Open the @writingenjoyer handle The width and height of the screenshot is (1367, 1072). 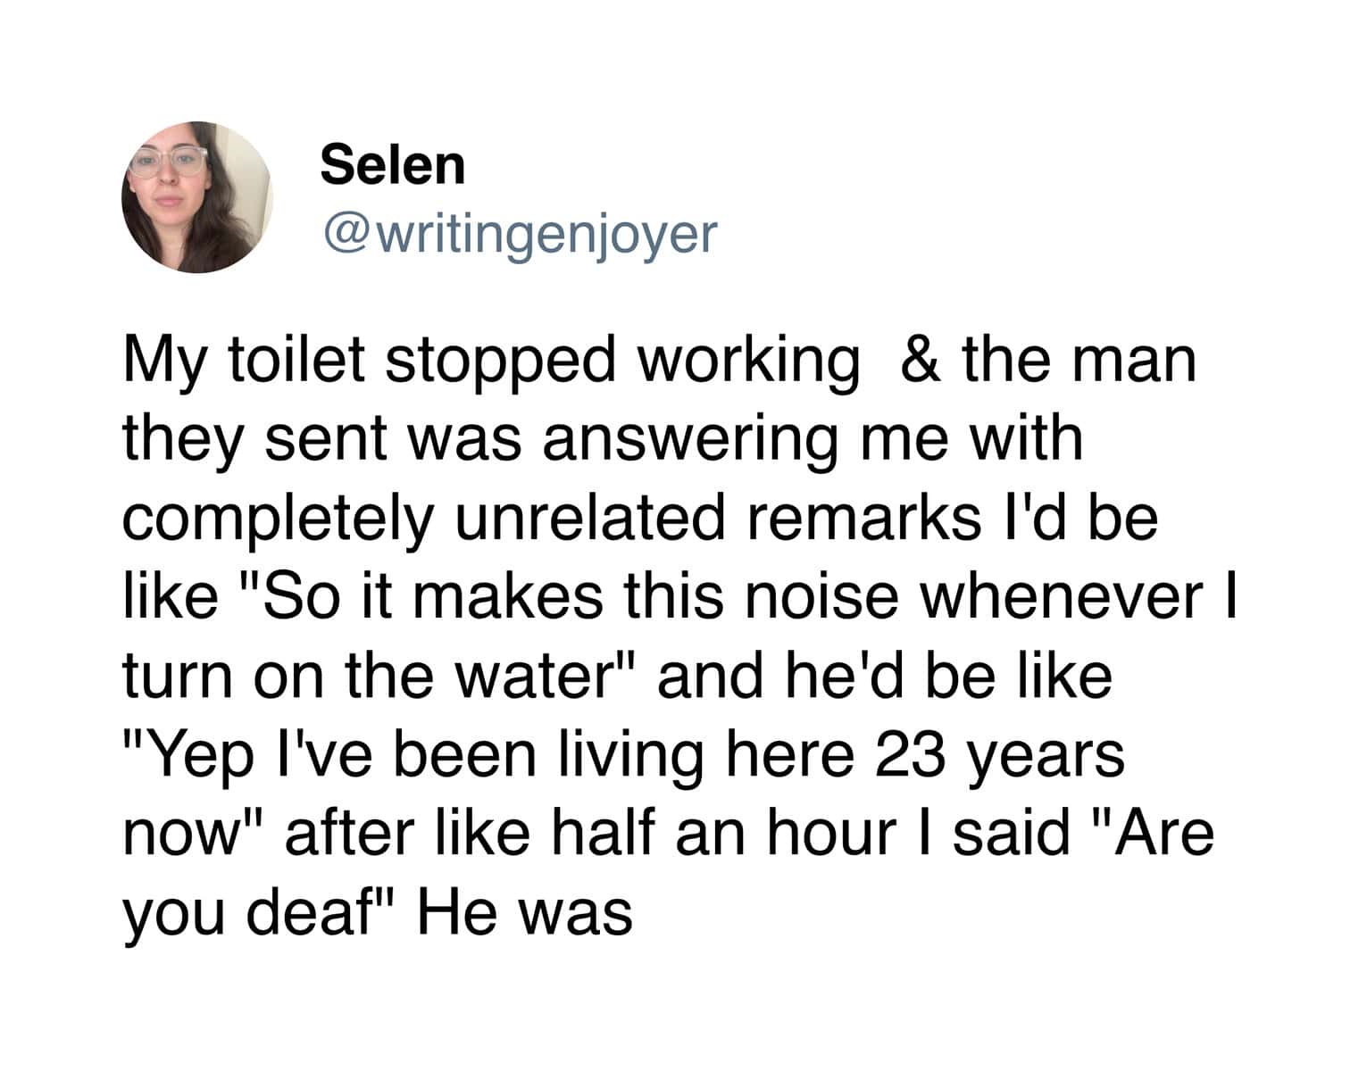518,232
